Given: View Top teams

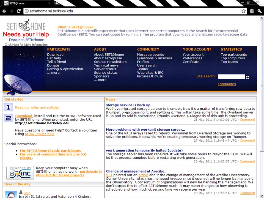Looking at the screenshot, I should pos(229,62).
